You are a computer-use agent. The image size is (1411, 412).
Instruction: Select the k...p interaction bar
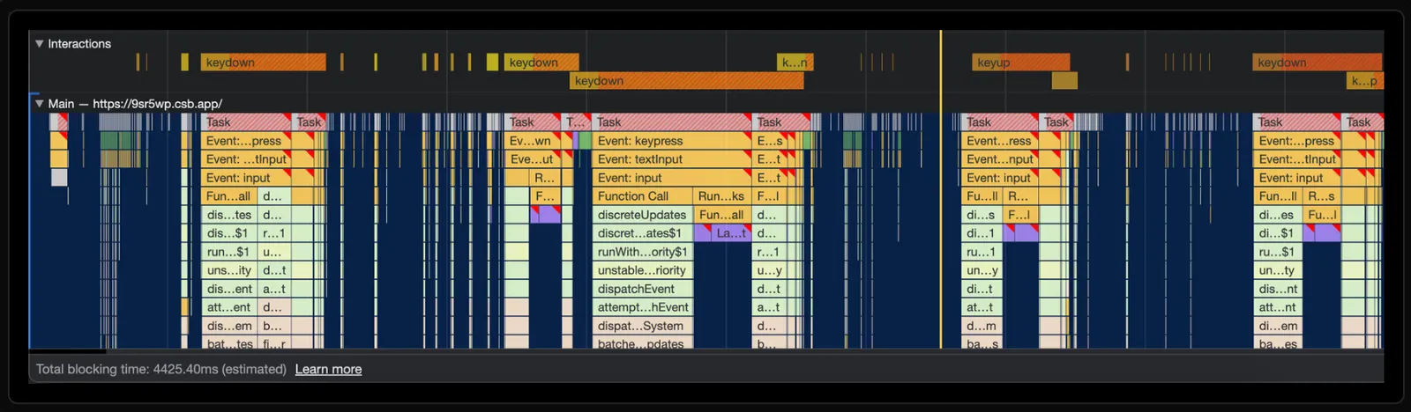(1365, 81)
